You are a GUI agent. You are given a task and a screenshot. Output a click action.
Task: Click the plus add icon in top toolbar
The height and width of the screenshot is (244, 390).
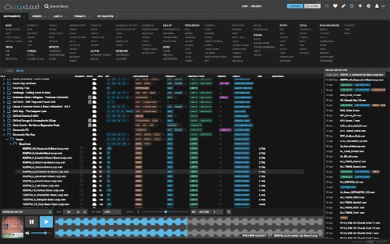tap(360, 6)
